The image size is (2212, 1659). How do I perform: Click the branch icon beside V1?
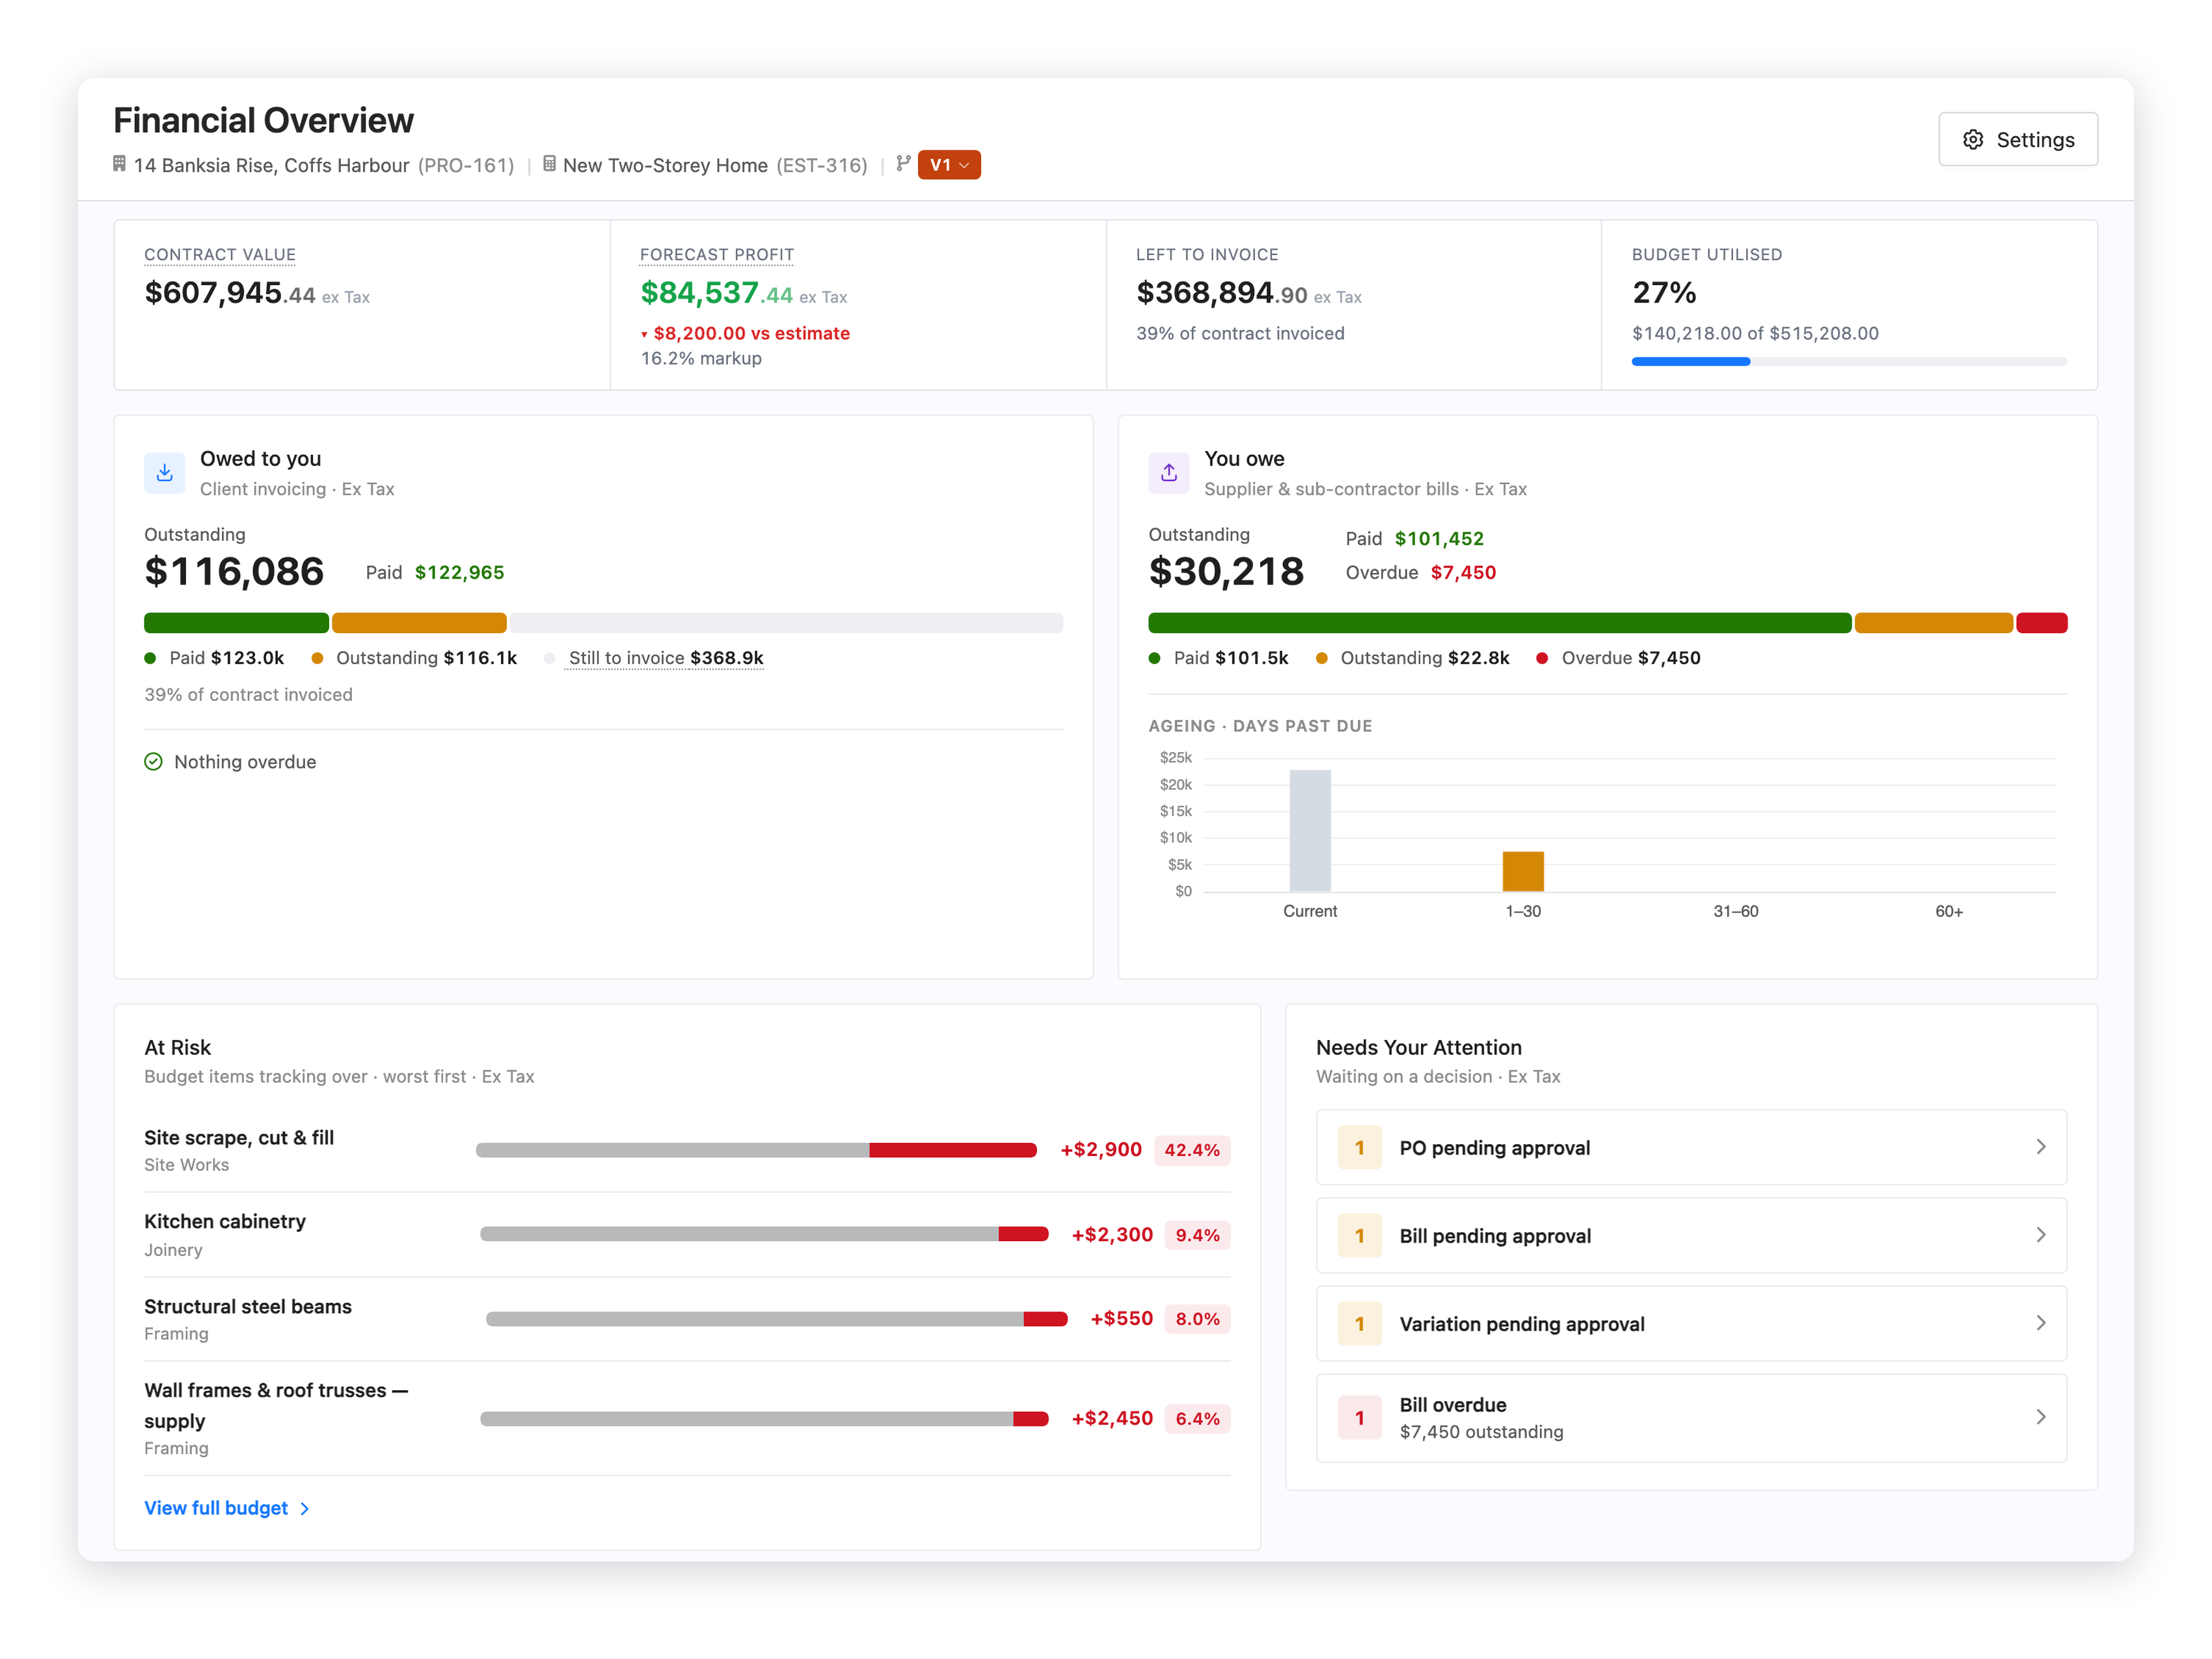click(903, 164)
